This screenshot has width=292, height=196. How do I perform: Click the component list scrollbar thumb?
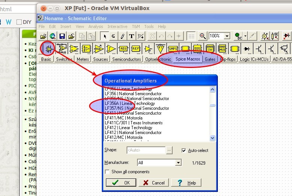[x=213, y=105]
